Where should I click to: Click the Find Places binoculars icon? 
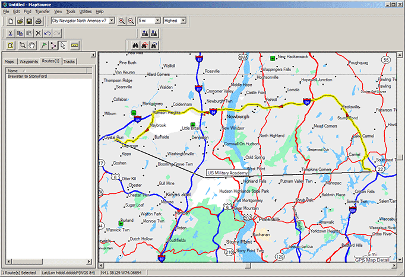tap(135, 46)
